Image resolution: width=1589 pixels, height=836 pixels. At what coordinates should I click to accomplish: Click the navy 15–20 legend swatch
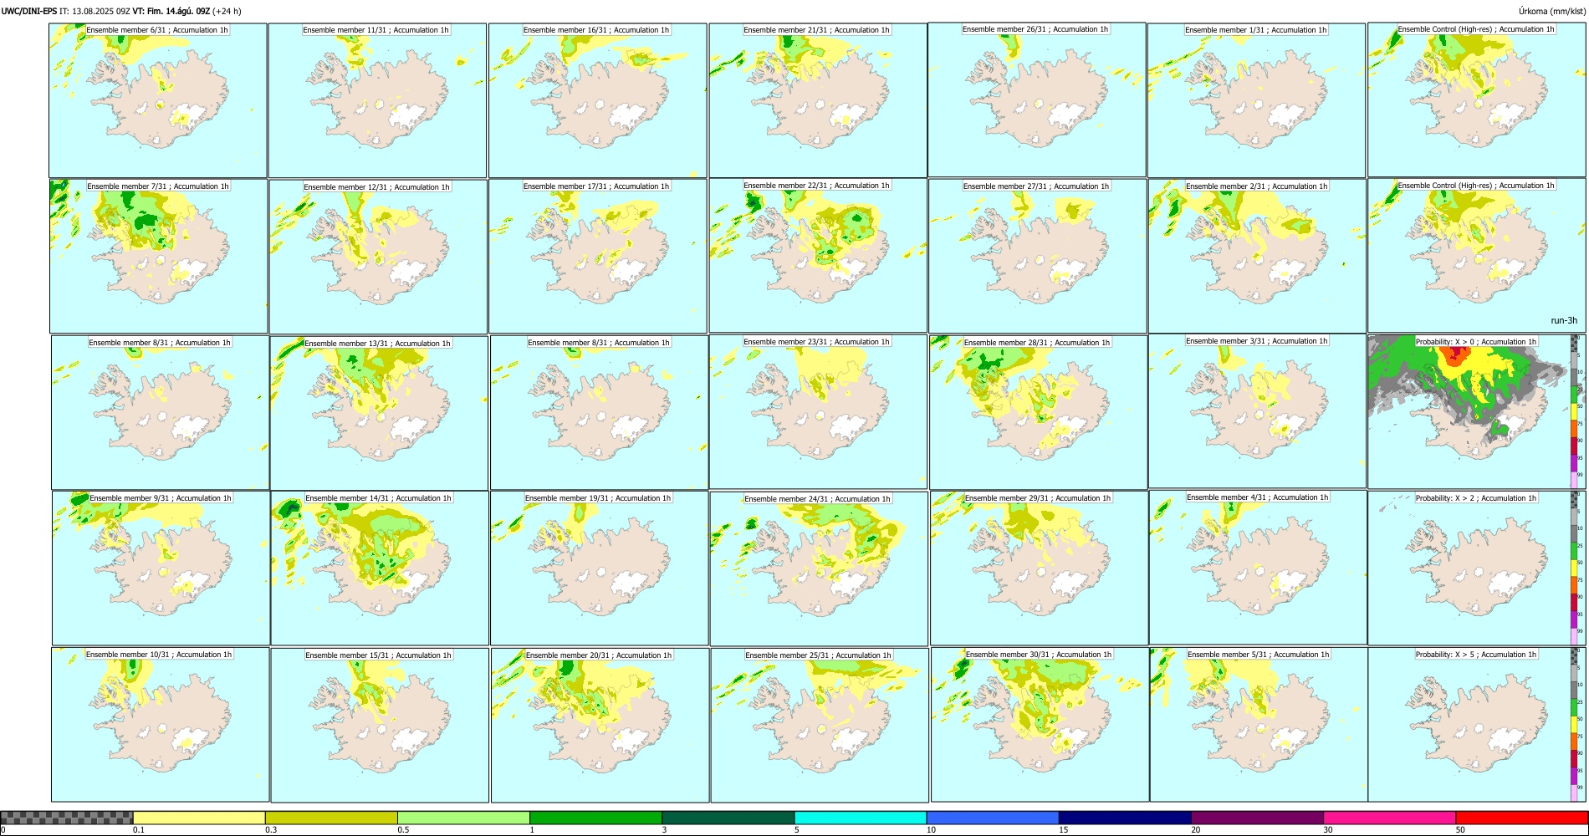coord(1125,818)
